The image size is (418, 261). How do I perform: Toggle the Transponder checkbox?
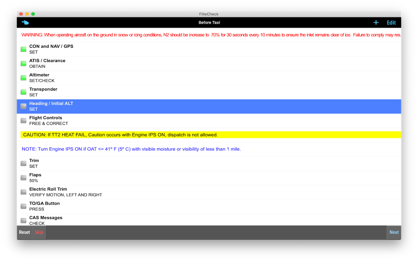pos(24,92)
